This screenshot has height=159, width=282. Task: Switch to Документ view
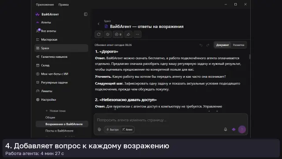pyautogui.click(x=223, y=45)
